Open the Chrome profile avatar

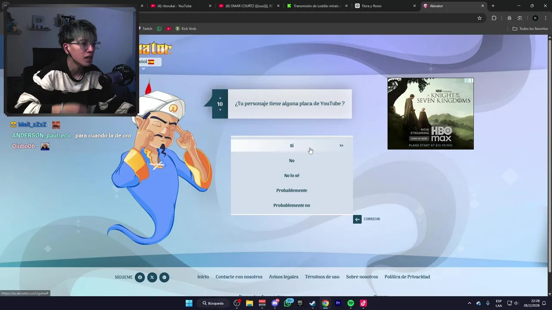535,18
